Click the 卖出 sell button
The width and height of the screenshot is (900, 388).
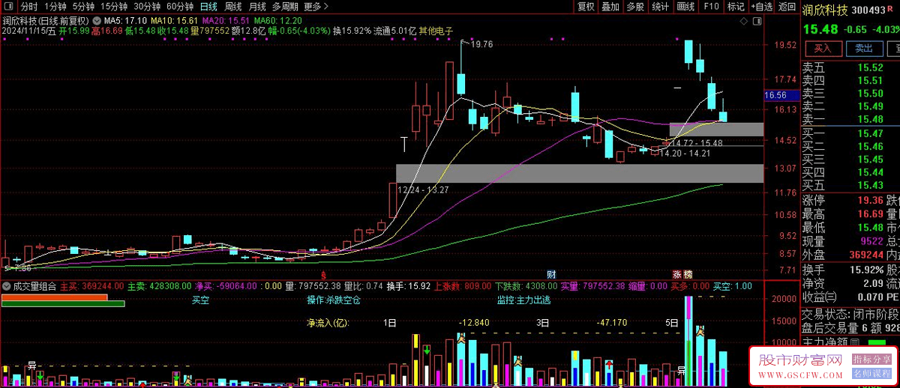point(863,48)
